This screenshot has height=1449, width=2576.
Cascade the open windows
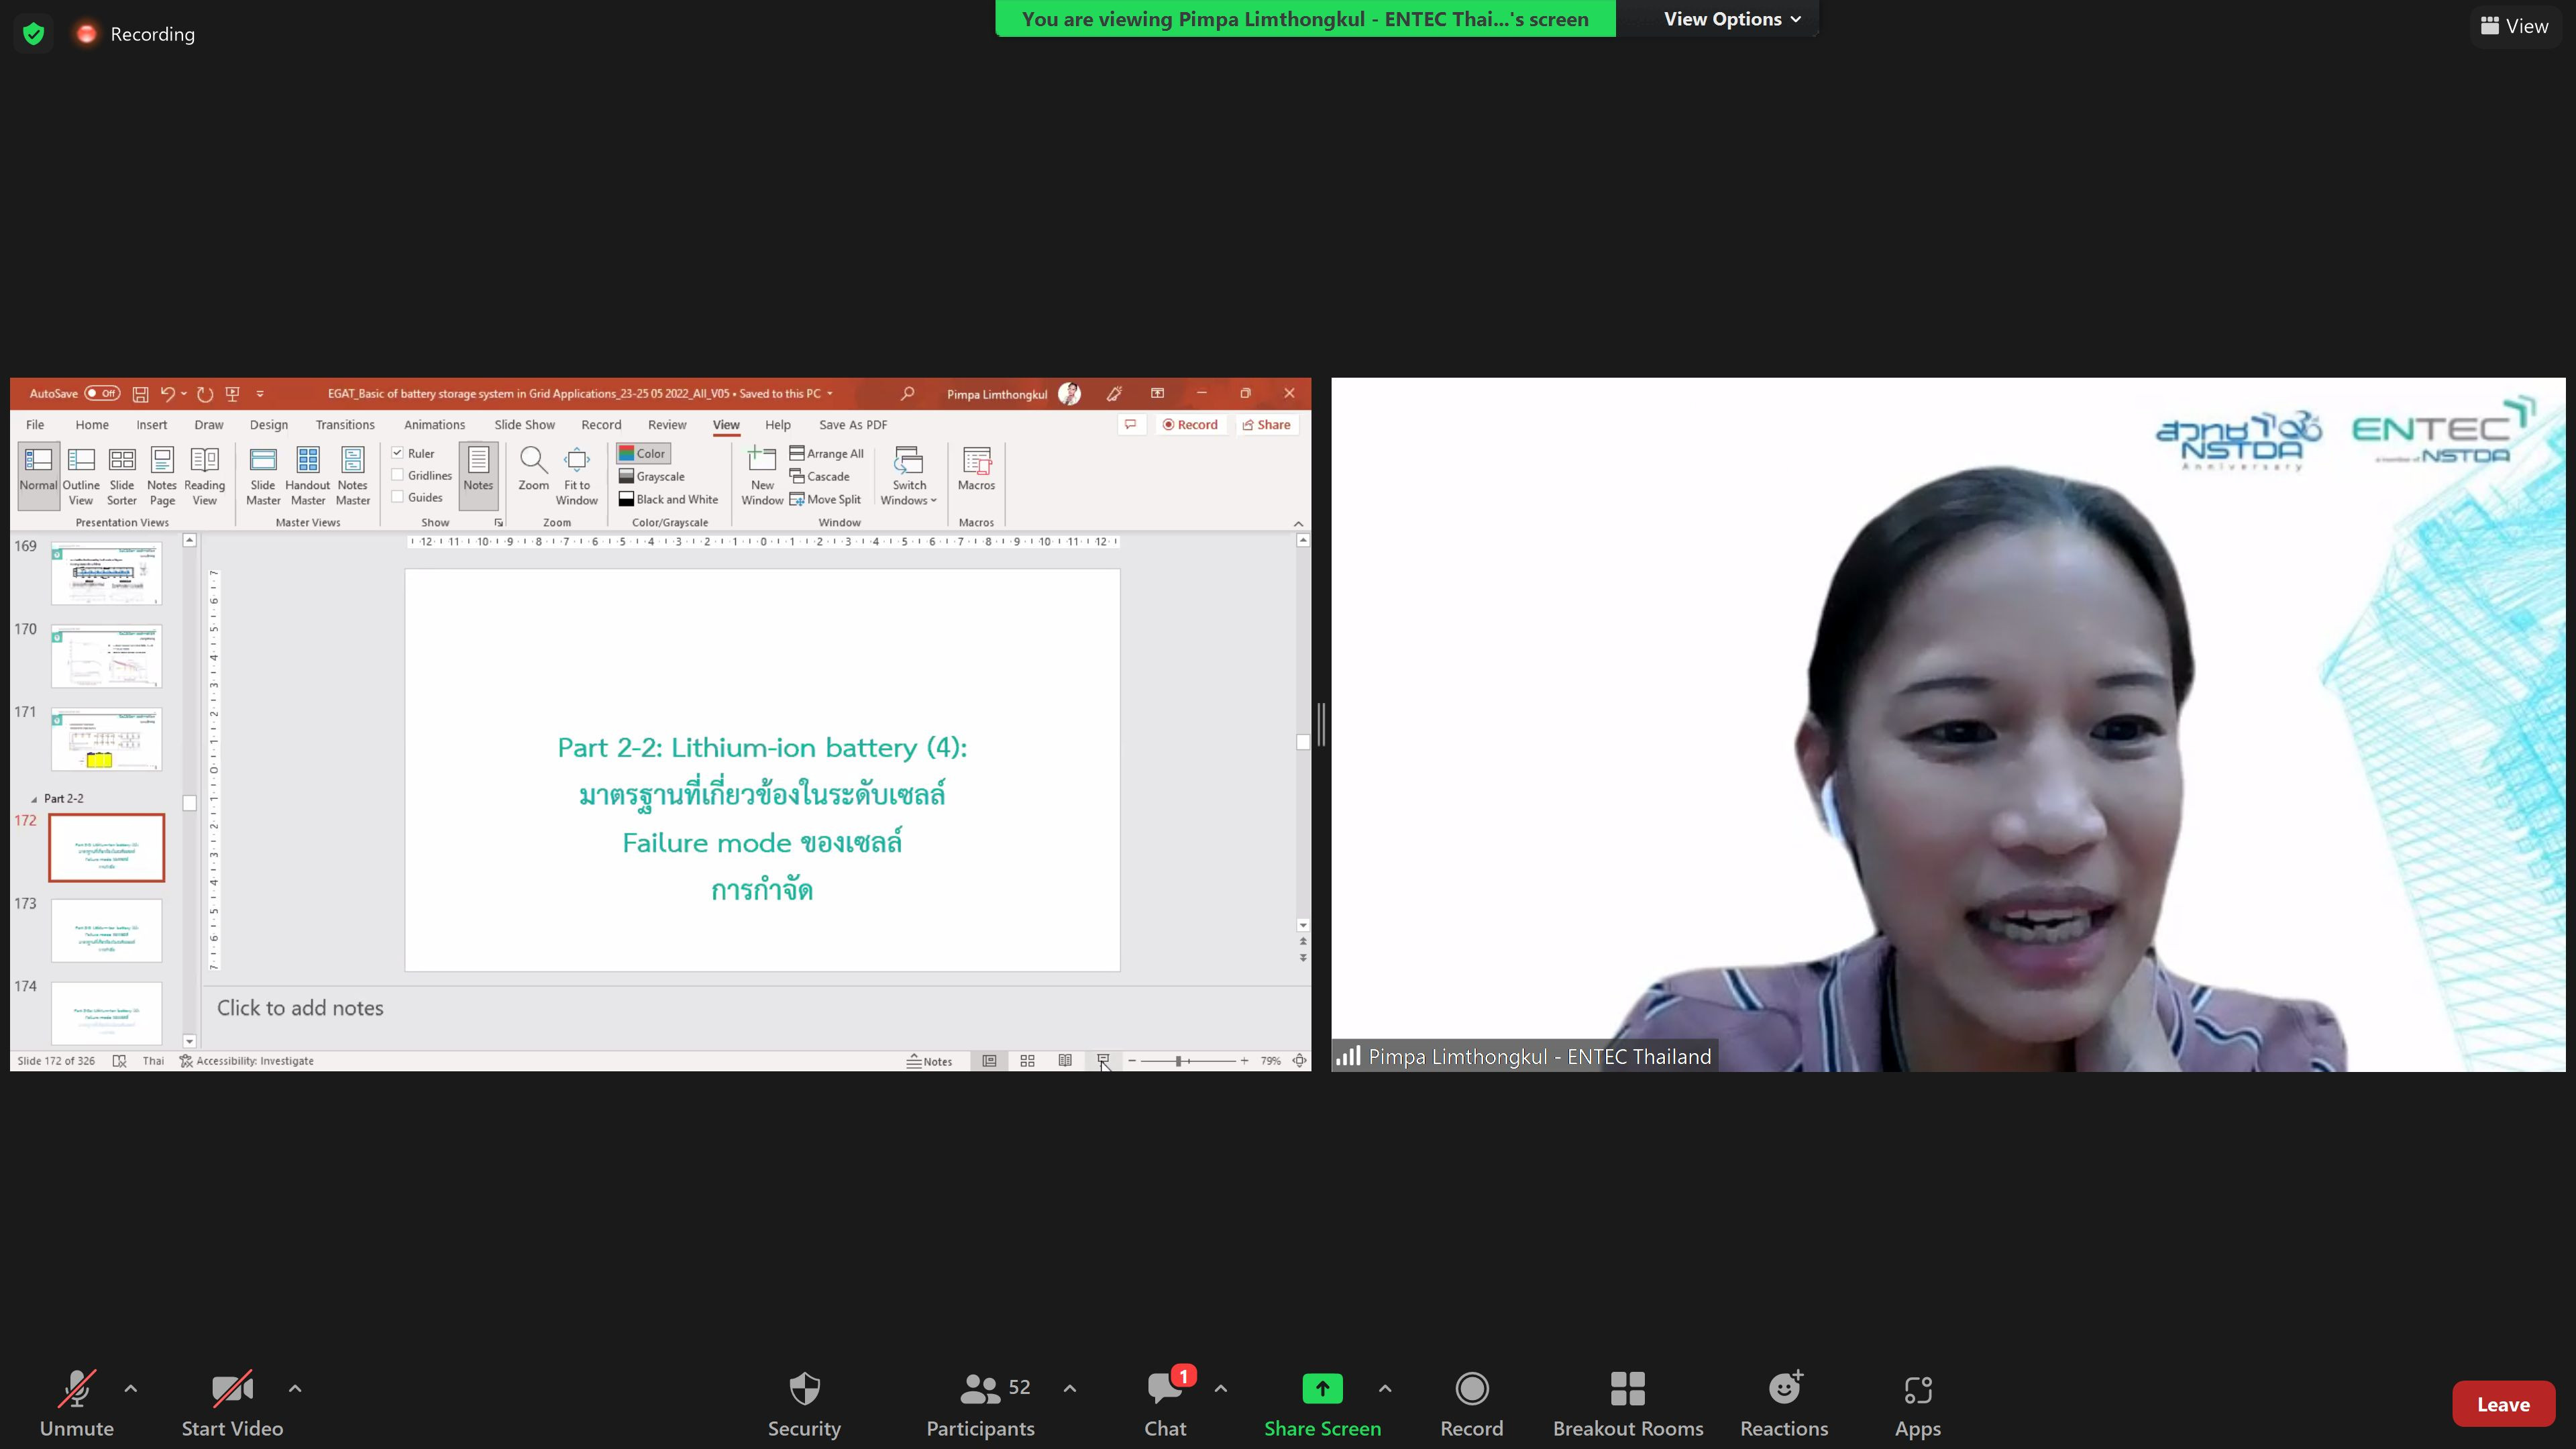(820, 476)
